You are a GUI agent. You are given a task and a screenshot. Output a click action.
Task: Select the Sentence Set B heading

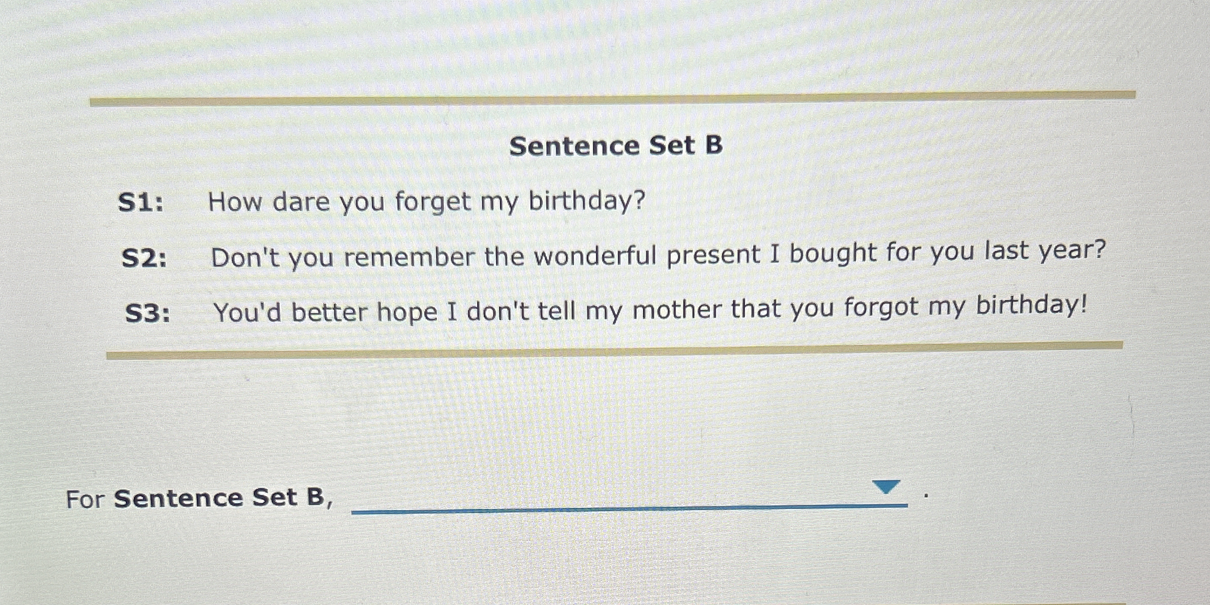point(616,145)
